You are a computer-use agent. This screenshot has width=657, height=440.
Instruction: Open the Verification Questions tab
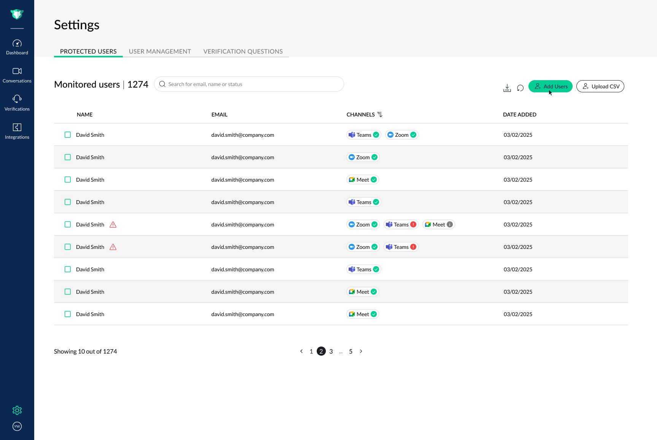[243, 51]
